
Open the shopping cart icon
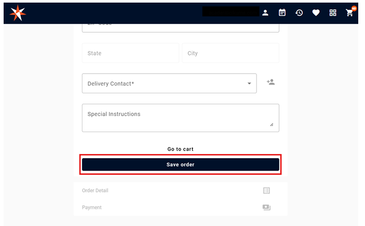click(x=350, y=12)
